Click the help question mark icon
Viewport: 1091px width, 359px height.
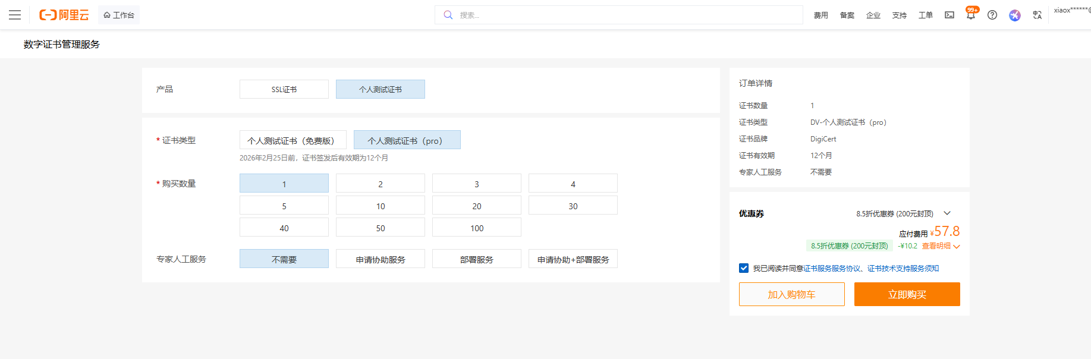coord(992,15)
